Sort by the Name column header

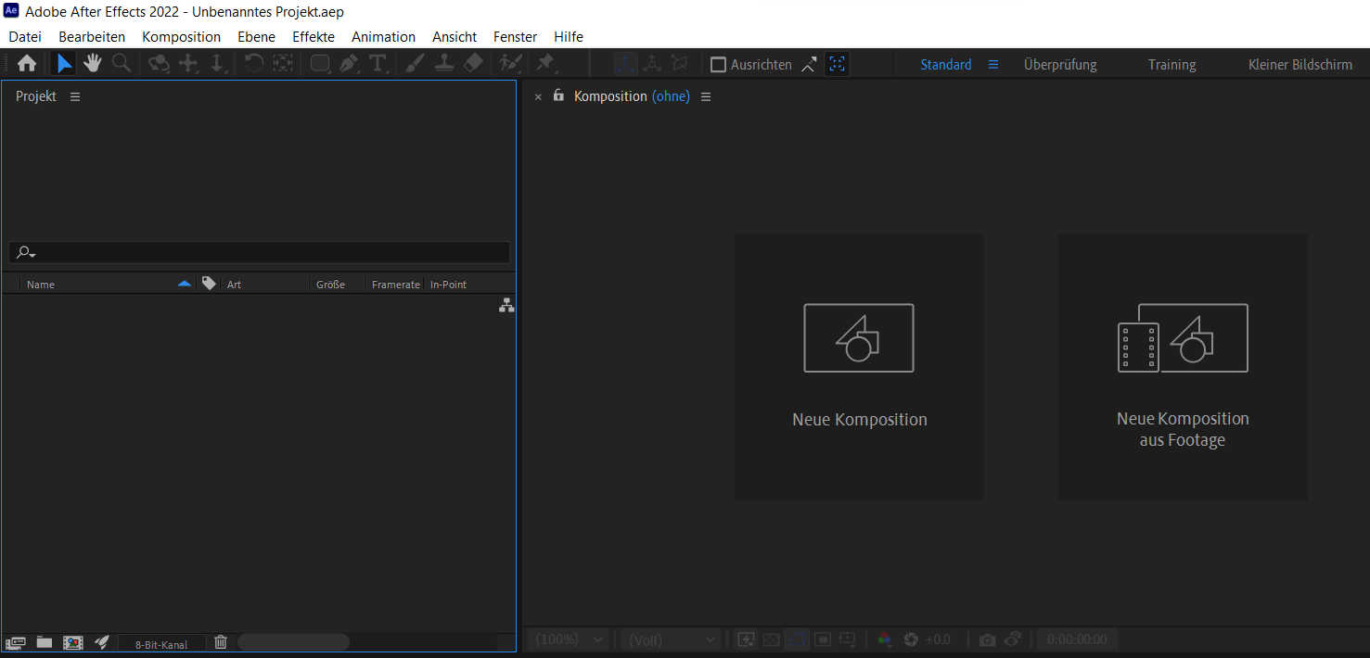[41, 285]
